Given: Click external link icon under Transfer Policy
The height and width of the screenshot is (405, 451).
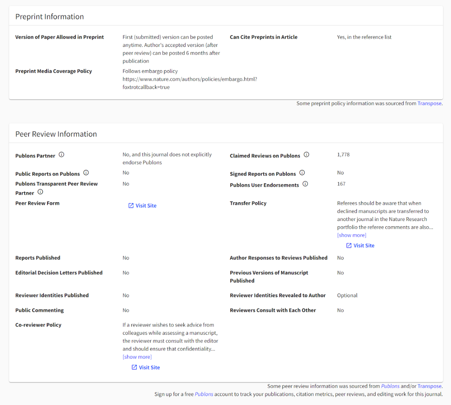Looking at the screenshot, I should tap(349, 246).
